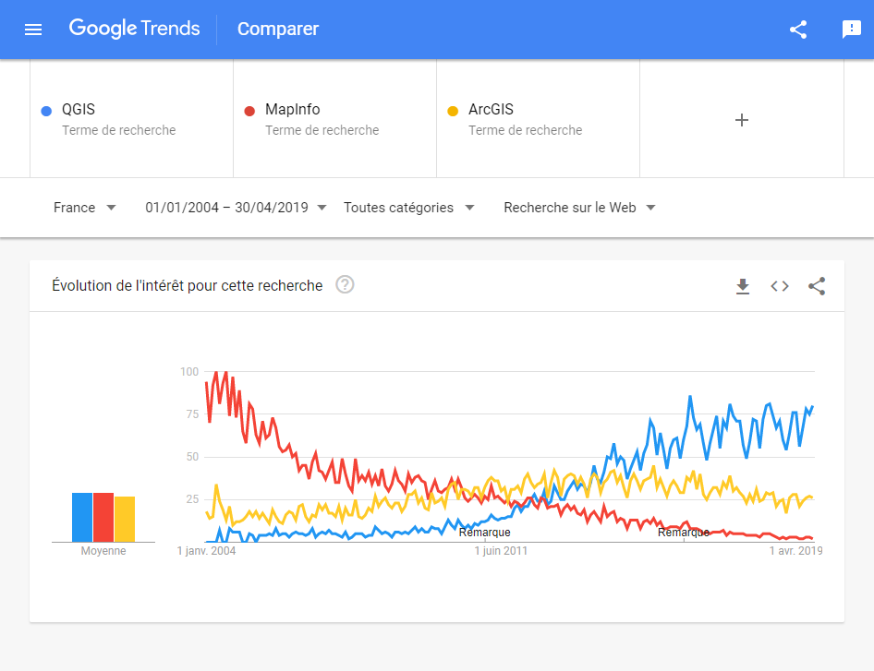Open the send feedback icon
The height and width of the screenshot is (671, 874).
(851, 30)
